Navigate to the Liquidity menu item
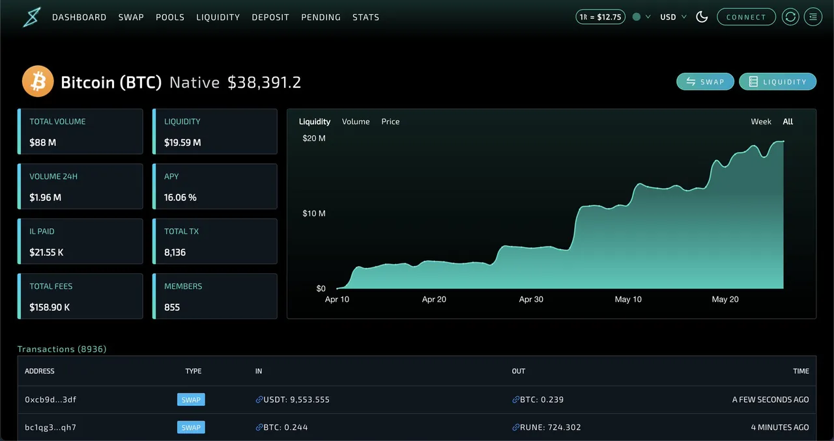Screen dimensions: 834x441 pyautogui.click(x=218, y=17)
